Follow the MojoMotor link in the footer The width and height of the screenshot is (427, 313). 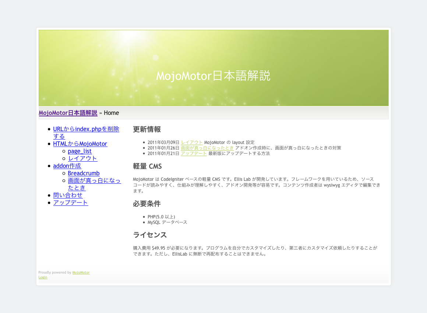coord(81,272)
